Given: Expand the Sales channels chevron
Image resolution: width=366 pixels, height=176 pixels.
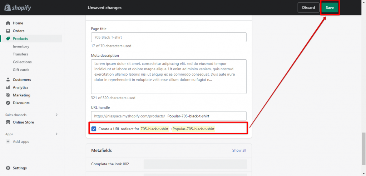Looking at the screenshot, I should pos(56,115).
